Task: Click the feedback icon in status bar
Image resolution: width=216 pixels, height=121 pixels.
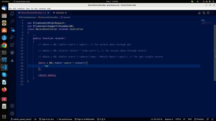Action: pyautogui.click(x=208, y=119)
